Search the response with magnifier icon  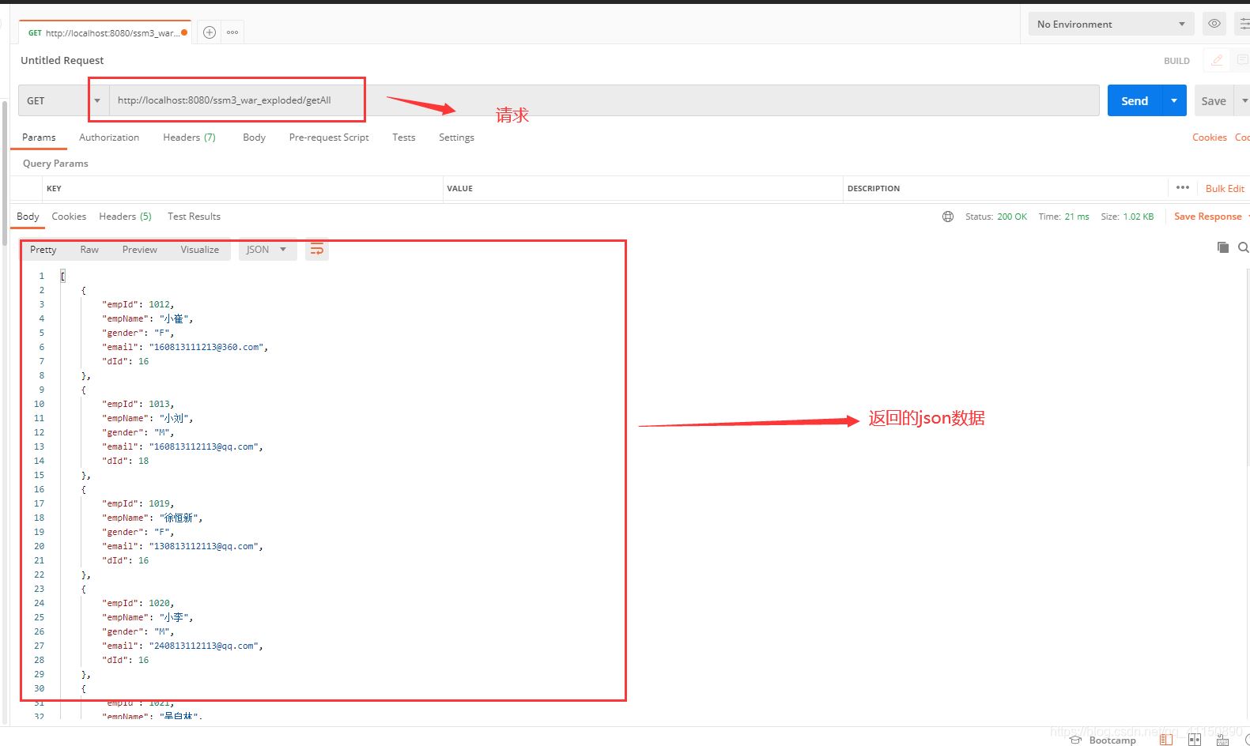pos(1244,247)
